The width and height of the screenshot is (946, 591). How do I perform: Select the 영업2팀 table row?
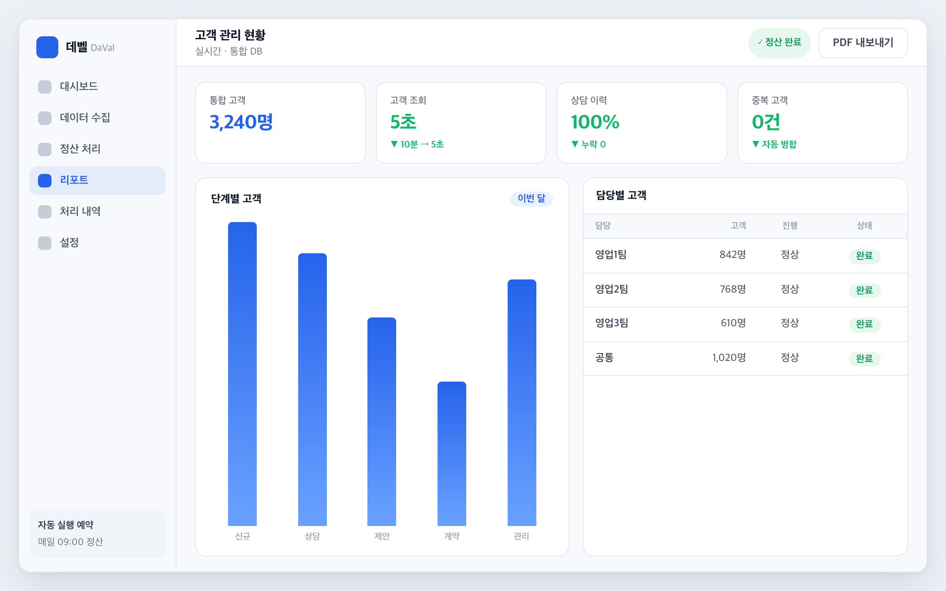pos(745,290)
